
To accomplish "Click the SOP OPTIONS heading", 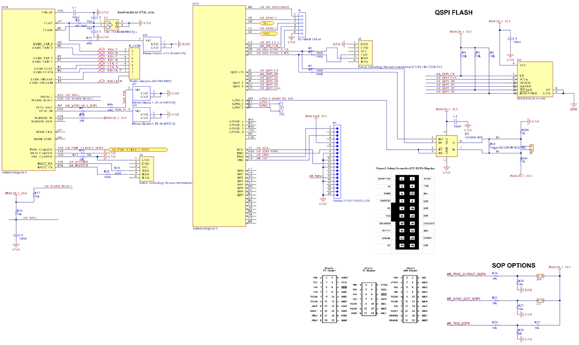I will click(x=513, y=265).
